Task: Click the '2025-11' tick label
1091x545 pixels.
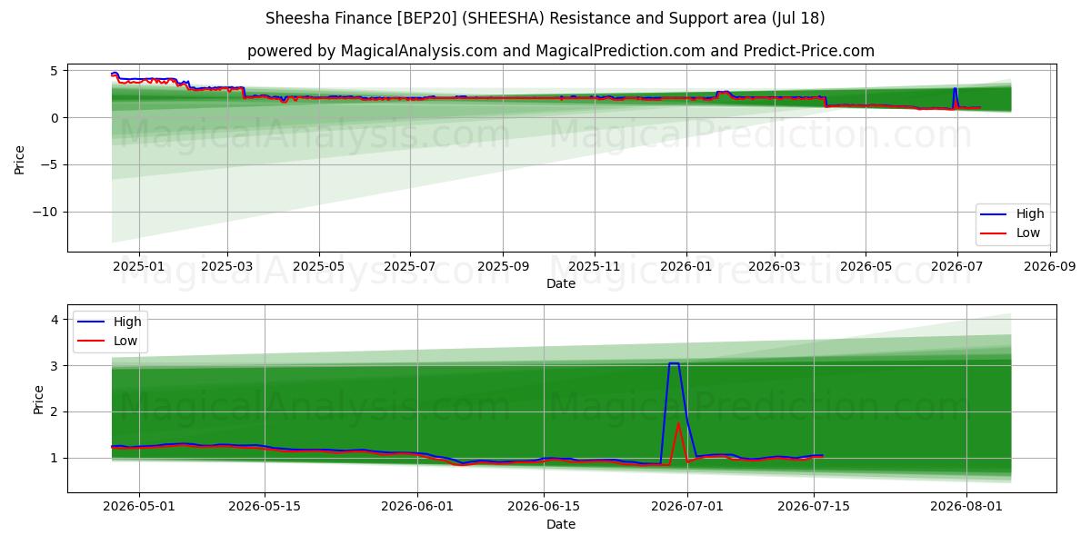Action: (x=594, y=266)
